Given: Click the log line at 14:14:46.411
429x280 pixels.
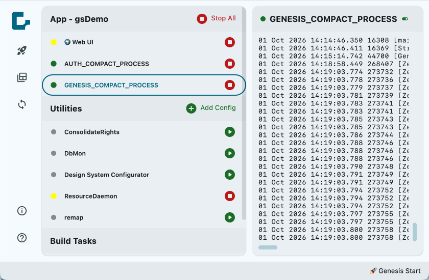Looking at the screenshot, I should point(333,48).
